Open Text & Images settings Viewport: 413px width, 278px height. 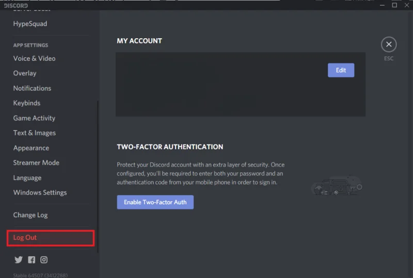point(35,133)
